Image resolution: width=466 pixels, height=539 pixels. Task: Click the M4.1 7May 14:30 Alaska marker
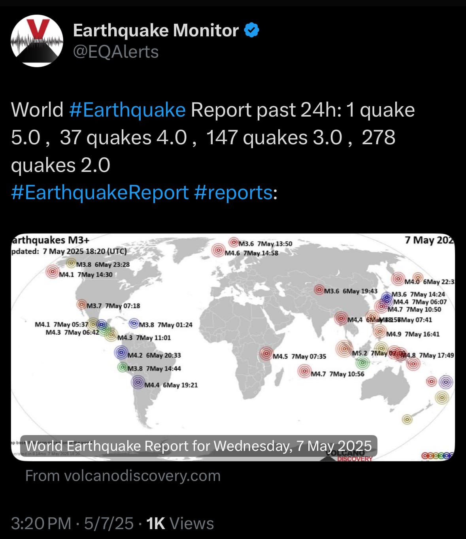(52, 271)
